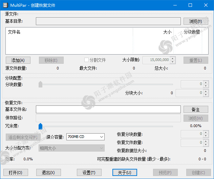The height and width of the screenshot is (179, 214).
Task: Click the 退出(X) exit button
Action: tap(48, 173)
